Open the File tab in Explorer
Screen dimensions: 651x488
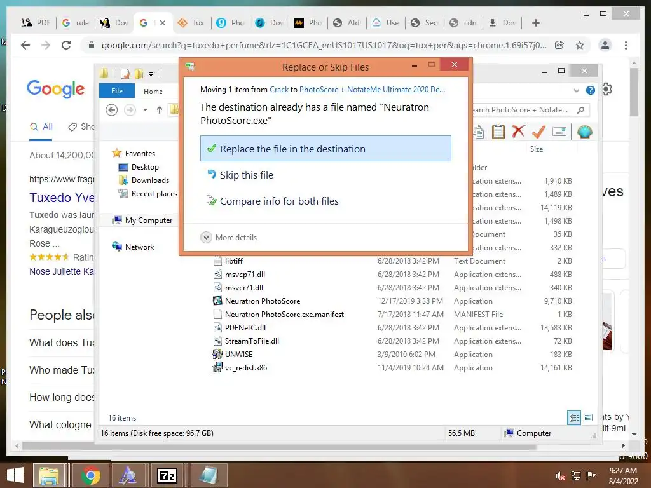pos(117,91)
